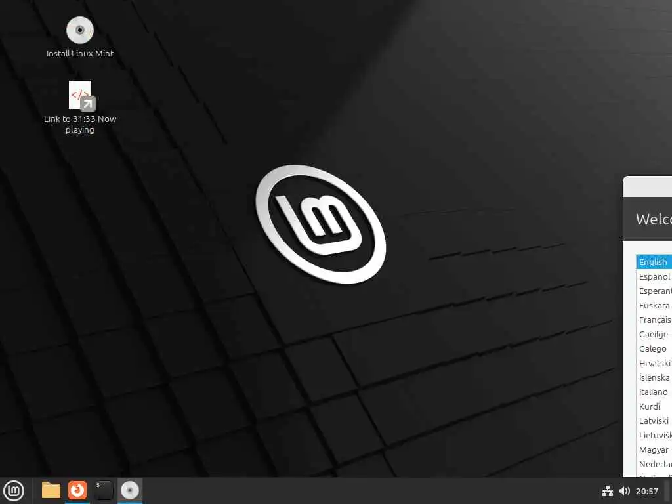Select Magyar in the language list

pyautogui.click(x=654, y=450)
